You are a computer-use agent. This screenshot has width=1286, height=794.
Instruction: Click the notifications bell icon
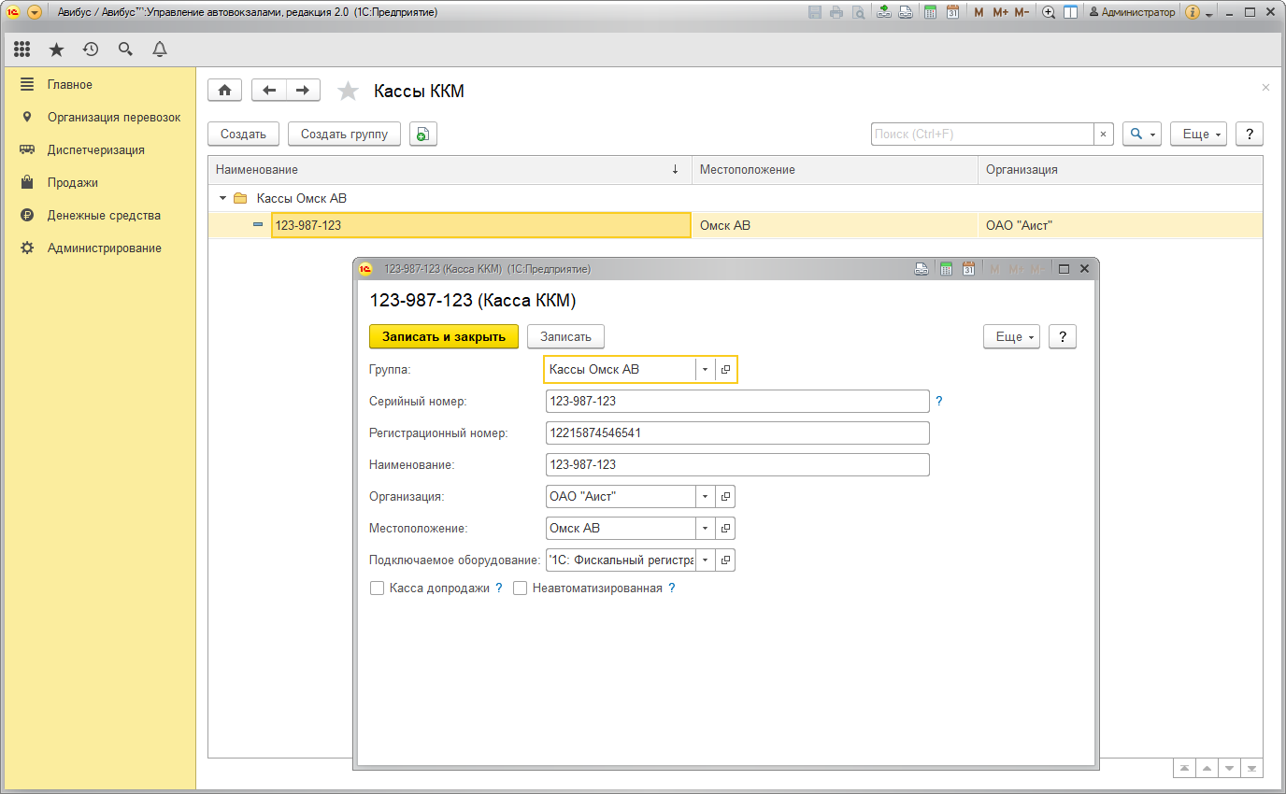click(x=160, y=50)
